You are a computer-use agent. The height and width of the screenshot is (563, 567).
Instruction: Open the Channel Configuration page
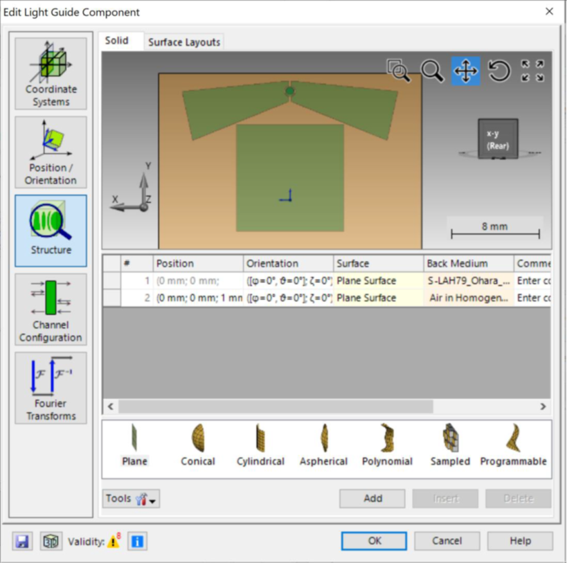(51, 309)
